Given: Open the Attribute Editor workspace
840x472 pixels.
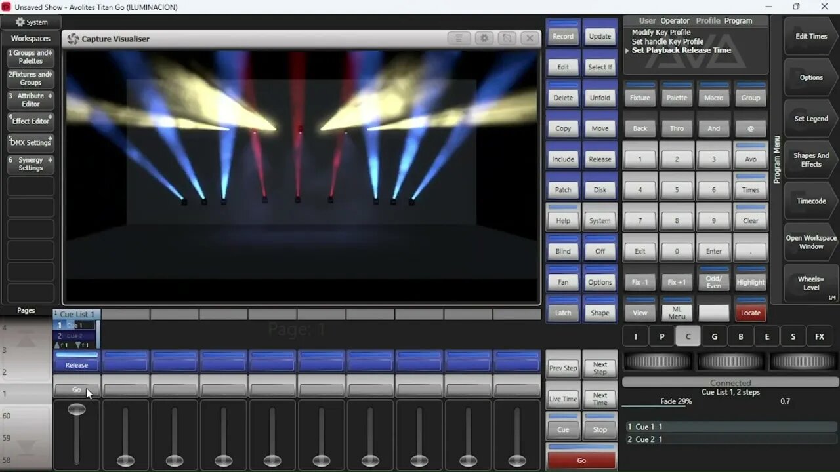Looking at the screenshot, I should [30, 100].
